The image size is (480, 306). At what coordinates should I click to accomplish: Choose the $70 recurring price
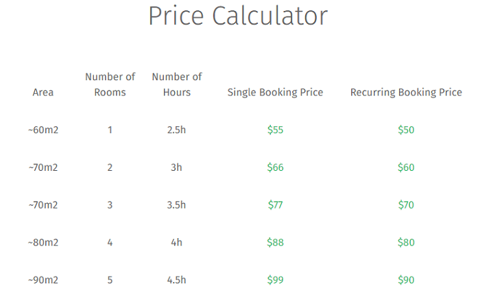(406, 204)
